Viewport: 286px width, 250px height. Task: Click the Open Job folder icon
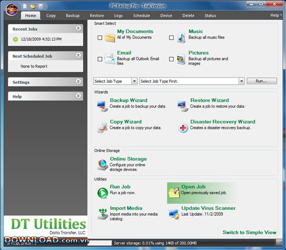[x=174, y=193]
